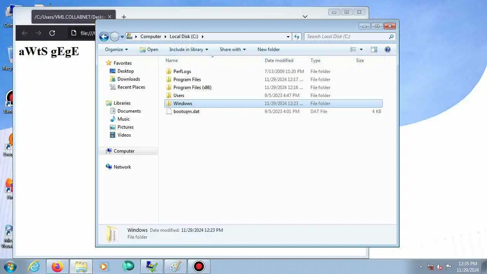Click the browser back arrow
The height and width of the screenshot is (274, 487).
click(x=25, y=33)
